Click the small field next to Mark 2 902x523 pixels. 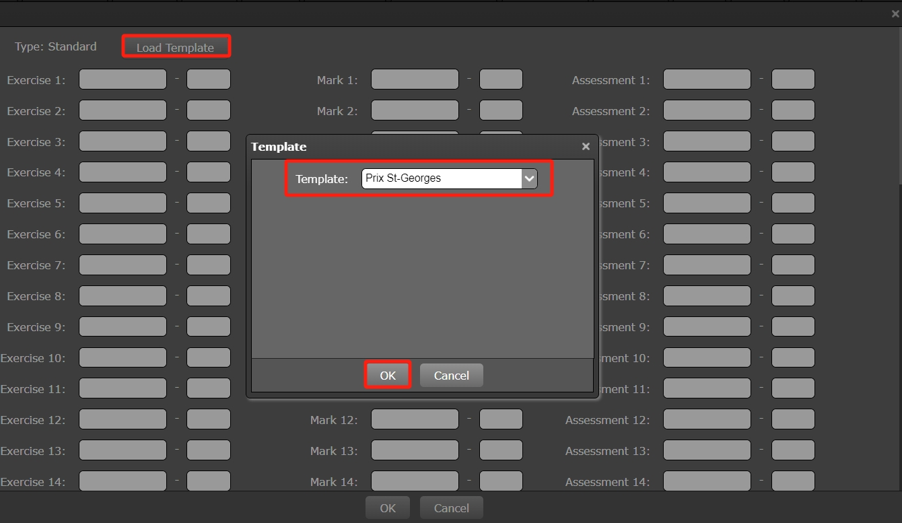click(501, 110)
